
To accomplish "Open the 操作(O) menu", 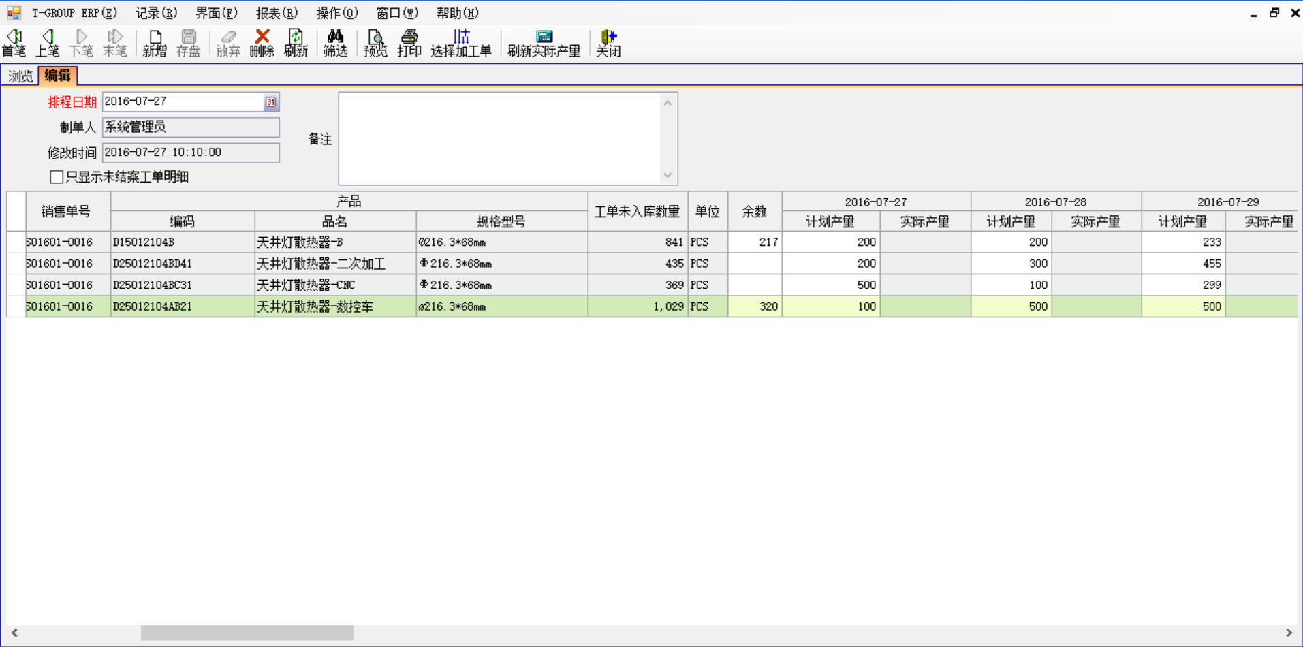I will click(337, 13).
